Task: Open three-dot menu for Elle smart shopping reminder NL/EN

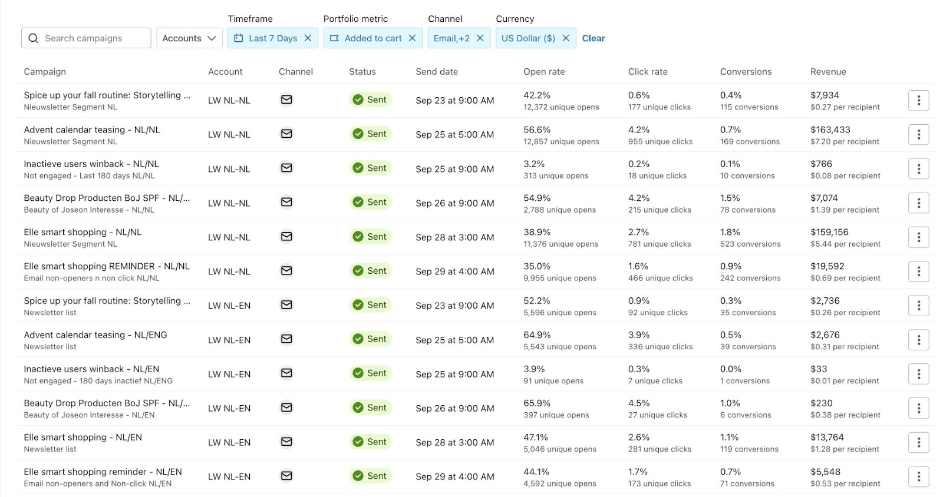Action: point(918,476)
